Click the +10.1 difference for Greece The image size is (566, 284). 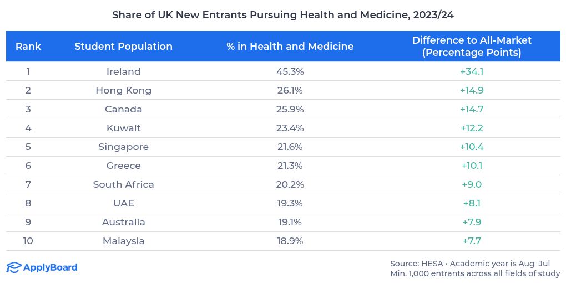coord(472,166)
